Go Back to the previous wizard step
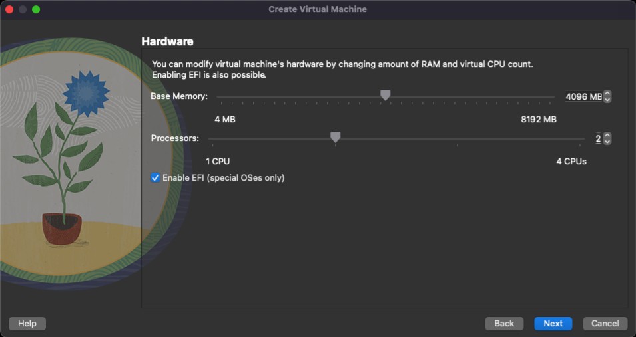636x337 pixels. coord(504,324)
